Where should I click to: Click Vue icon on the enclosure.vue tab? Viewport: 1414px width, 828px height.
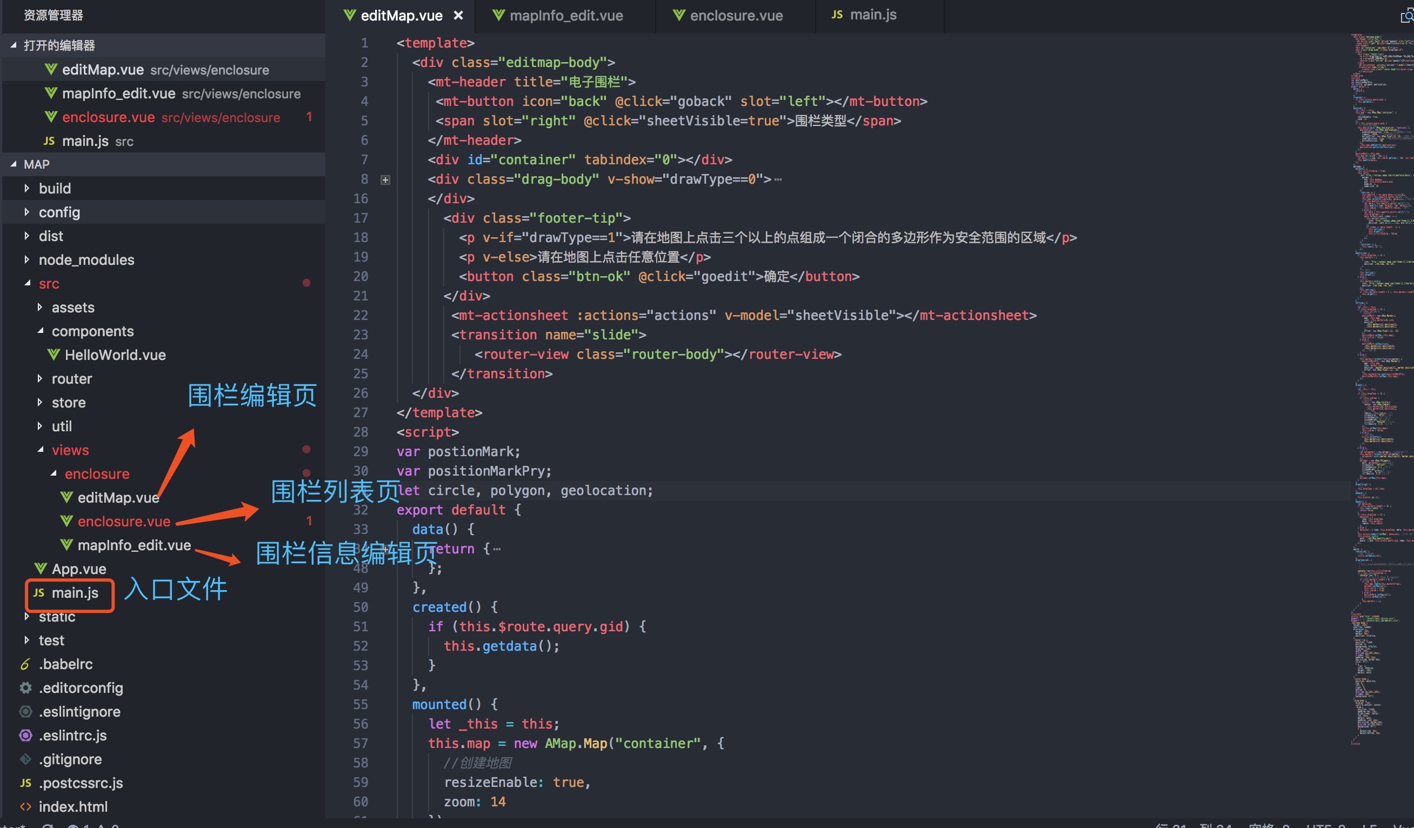pos(678,15)
